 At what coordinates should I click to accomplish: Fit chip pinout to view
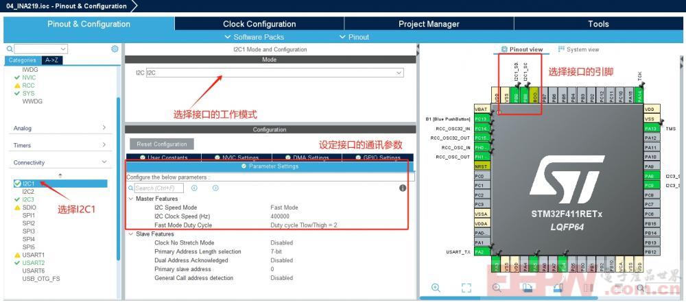[466, 288]
